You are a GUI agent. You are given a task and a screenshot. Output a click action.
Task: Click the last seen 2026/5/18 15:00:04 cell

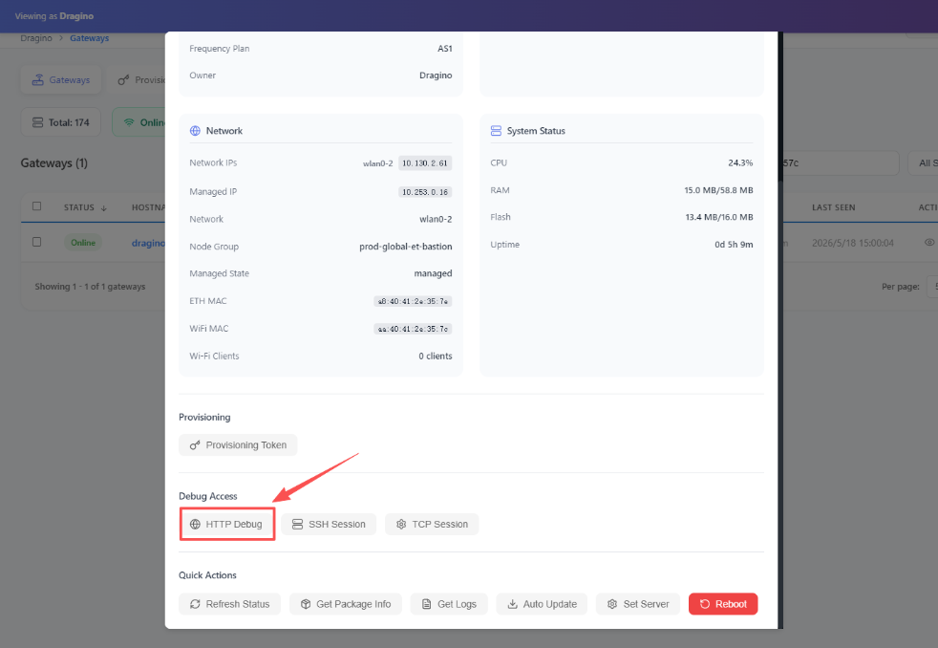852,243
